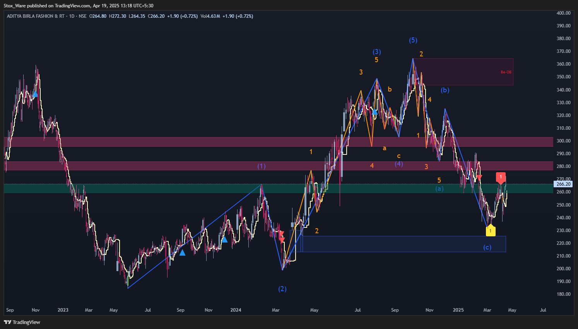This screenshot has width=578, height=329.
Task: Click the blue triangle marker just before 2024
Action: point(224,239)
